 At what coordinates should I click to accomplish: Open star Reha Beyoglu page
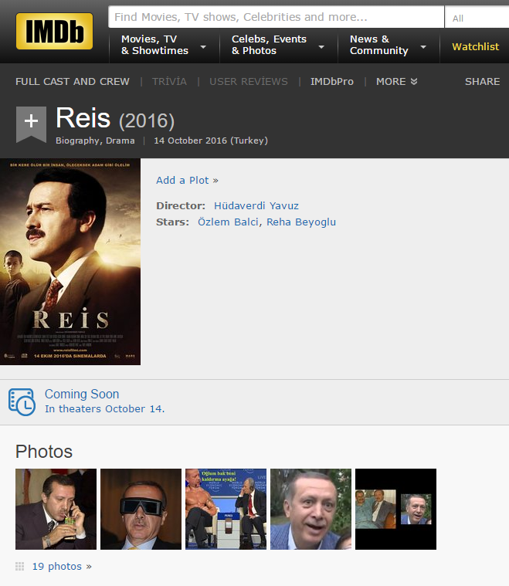[x=301, y=222]
